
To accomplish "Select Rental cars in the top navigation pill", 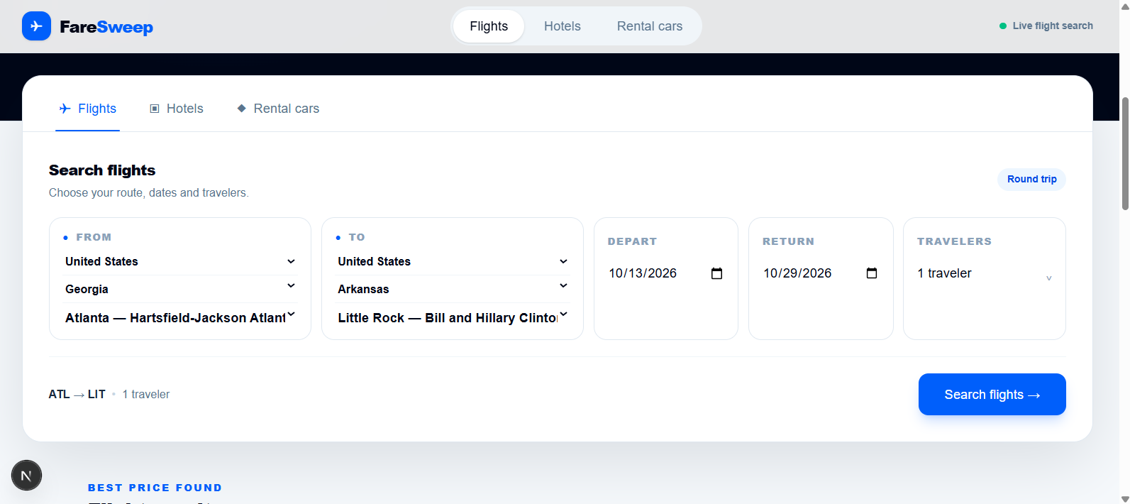I will pyautogui.click(x=650, y=26).
